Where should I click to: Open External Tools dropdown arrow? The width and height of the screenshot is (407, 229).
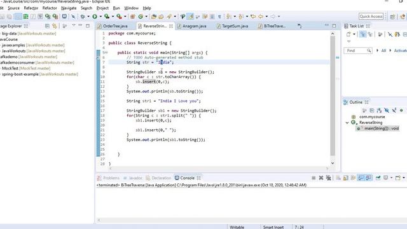pyautogui.click(x=125, y=17)
